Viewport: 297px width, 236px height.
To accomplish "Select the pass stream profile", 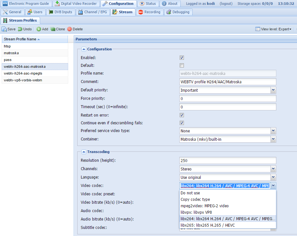I will 35,60.
